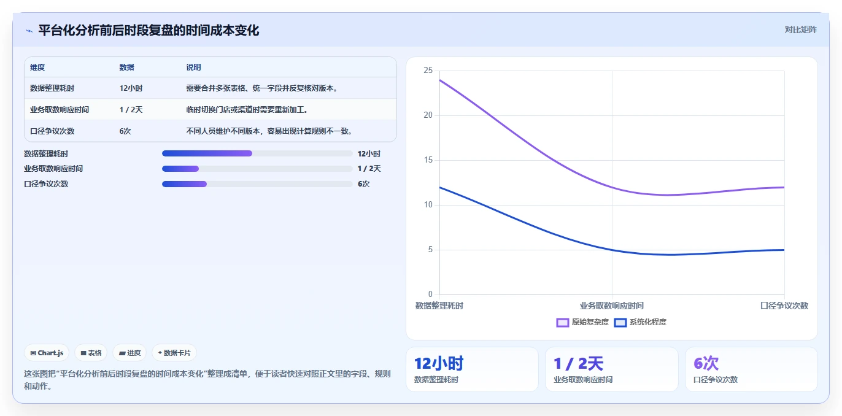Click the 数据整理耗时 progress bar
Screen dimensions: 842x416
point(257,153)
